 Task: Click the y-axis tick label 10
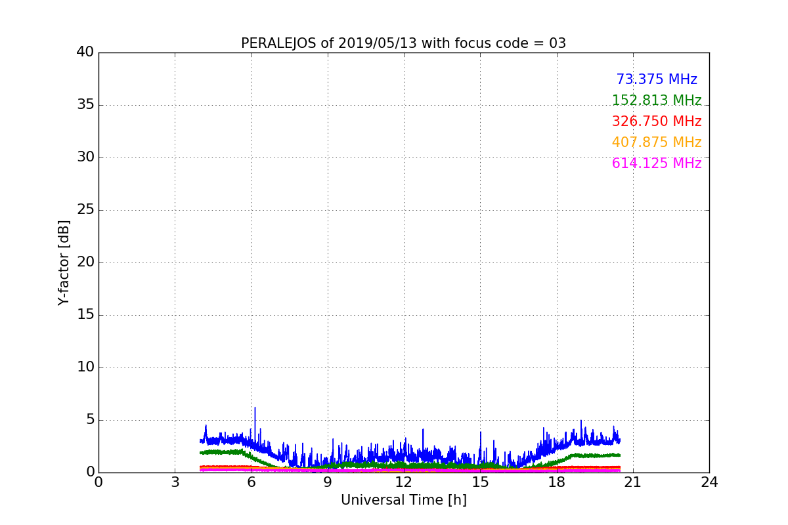(85, 367)
